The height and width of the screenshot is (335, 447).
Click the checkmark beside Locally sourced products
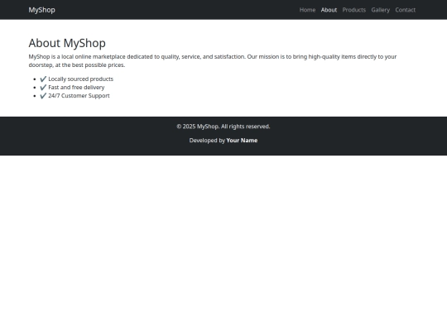pyautogui.click(x=43, y=79)
